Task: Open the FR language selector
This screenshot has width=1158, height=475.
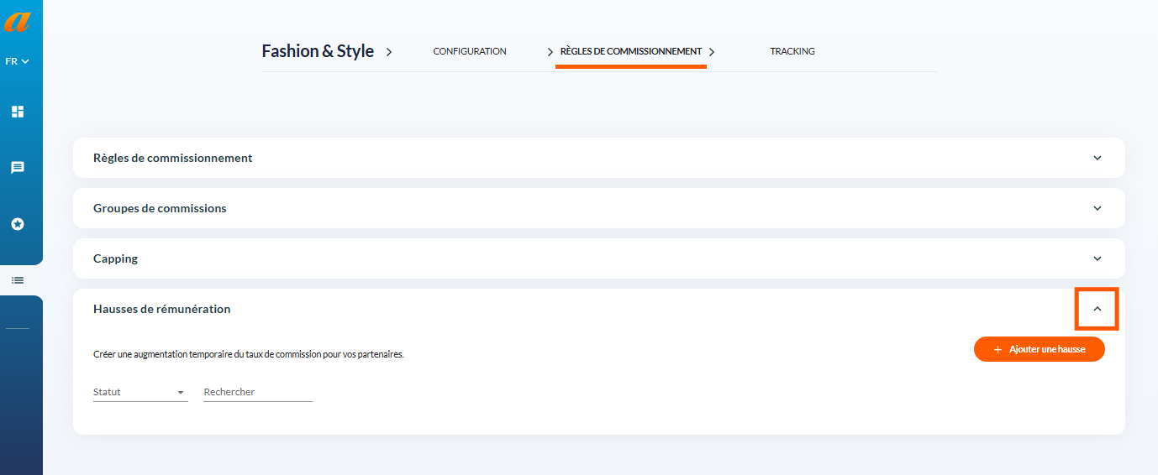Action: point(17,61)
